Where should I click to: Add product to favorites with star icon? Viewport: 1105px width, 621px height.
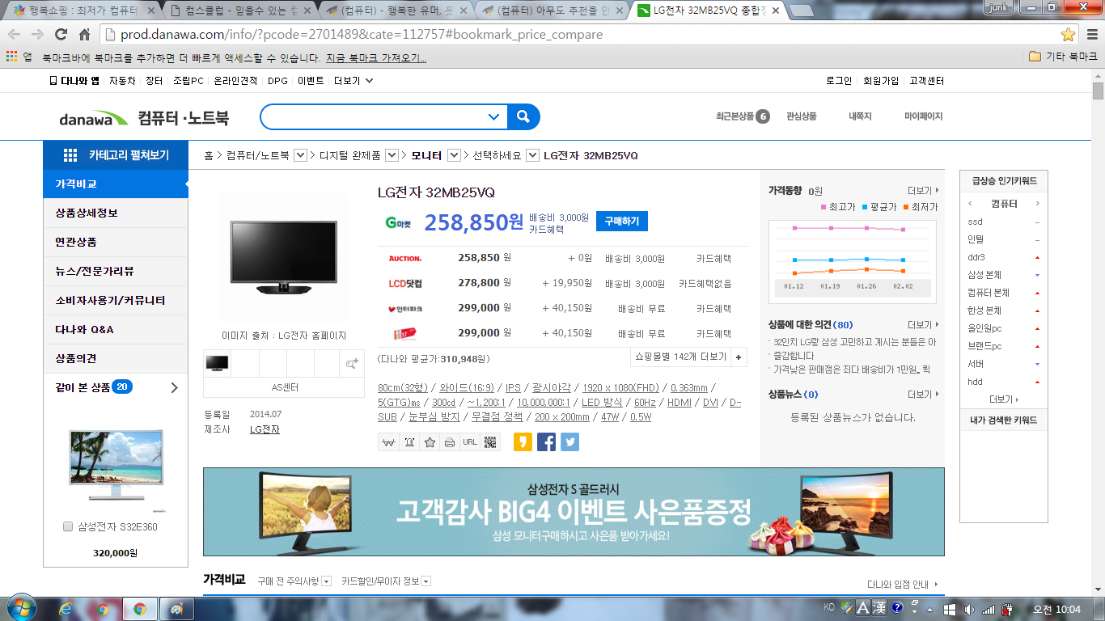tap(430, 442)
